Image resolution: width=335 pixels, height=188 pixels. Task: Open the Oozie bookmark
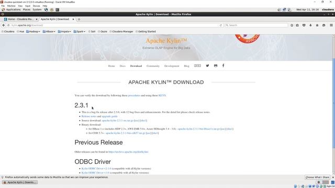click(x=103, y=31)
